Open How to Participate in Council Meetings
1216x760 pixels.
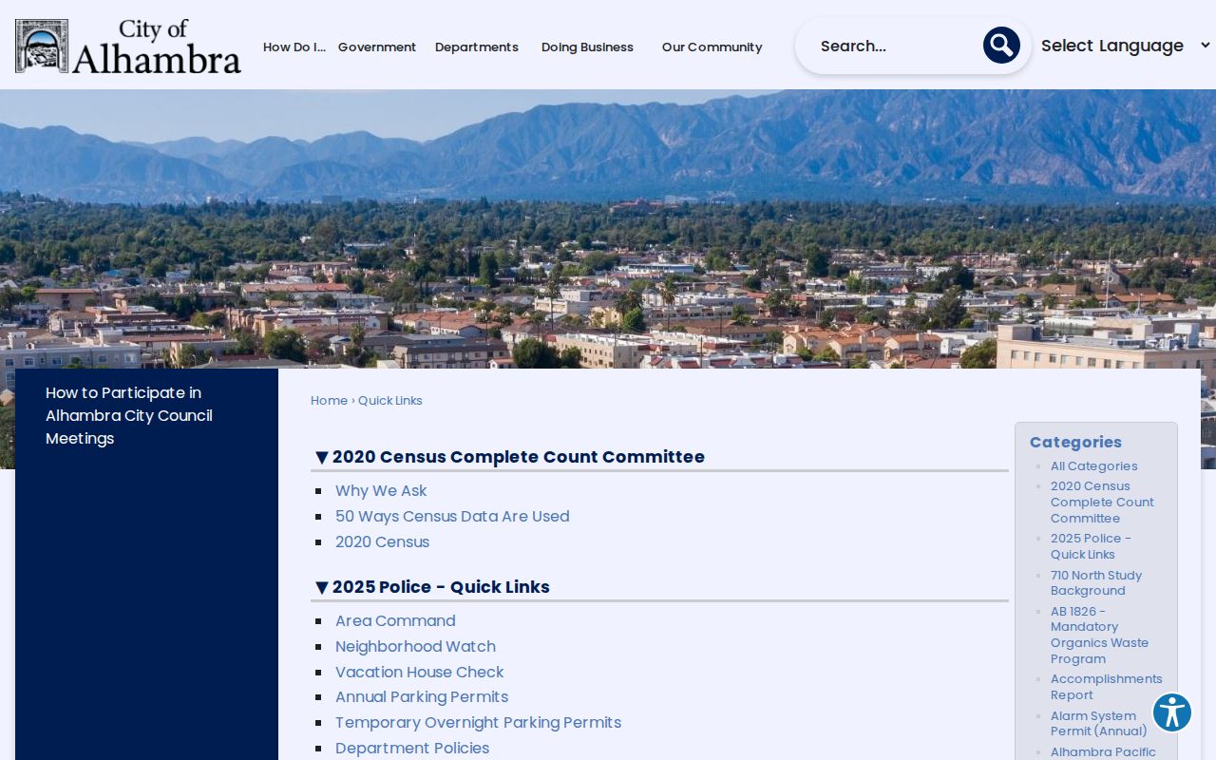coord(129,415)
